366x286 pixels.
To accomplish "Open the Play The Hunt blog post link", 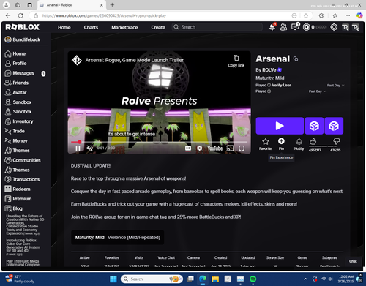I will pos(23,263).
